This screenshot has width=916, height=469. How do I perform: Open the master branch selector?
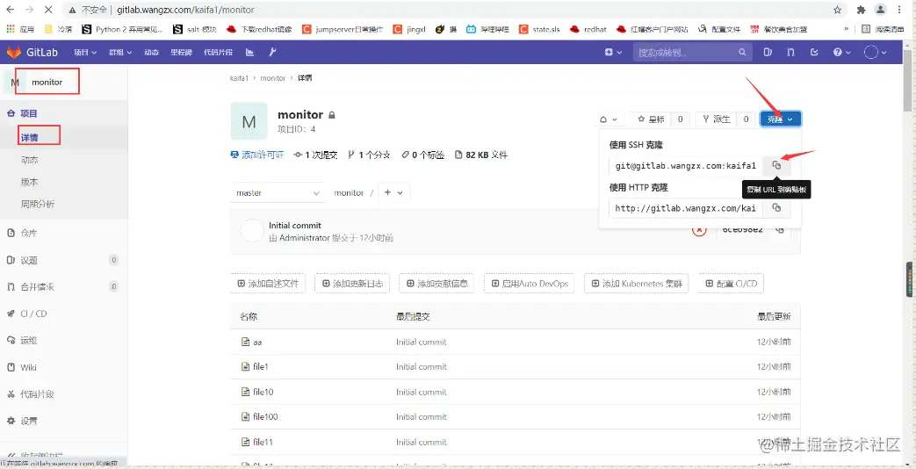pyautogui.click(x=278, y=192)
